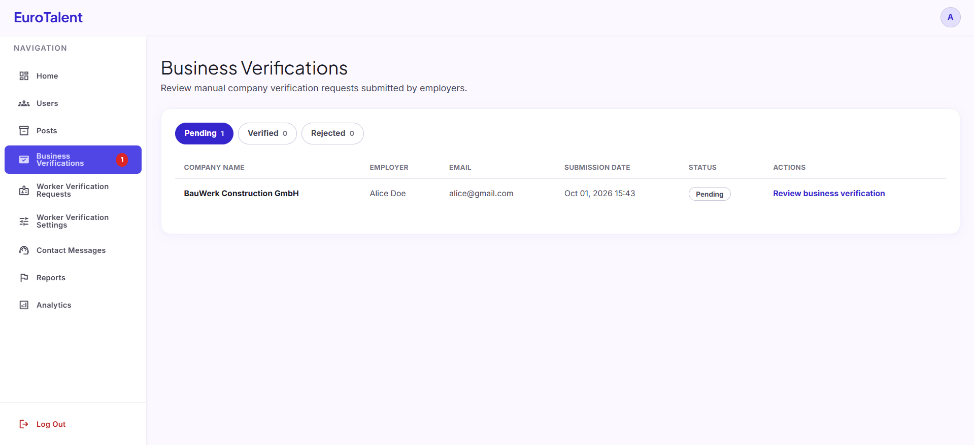
Task: Open Contact Messages page
Action: 73,250
